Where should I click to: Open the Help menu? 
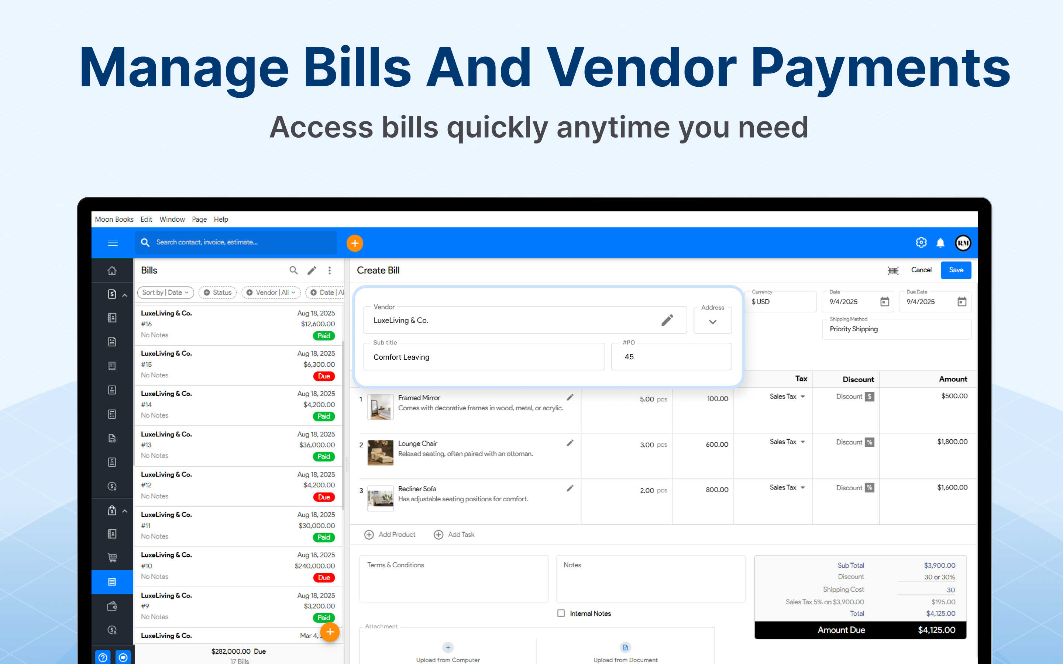tap(220, 219)
